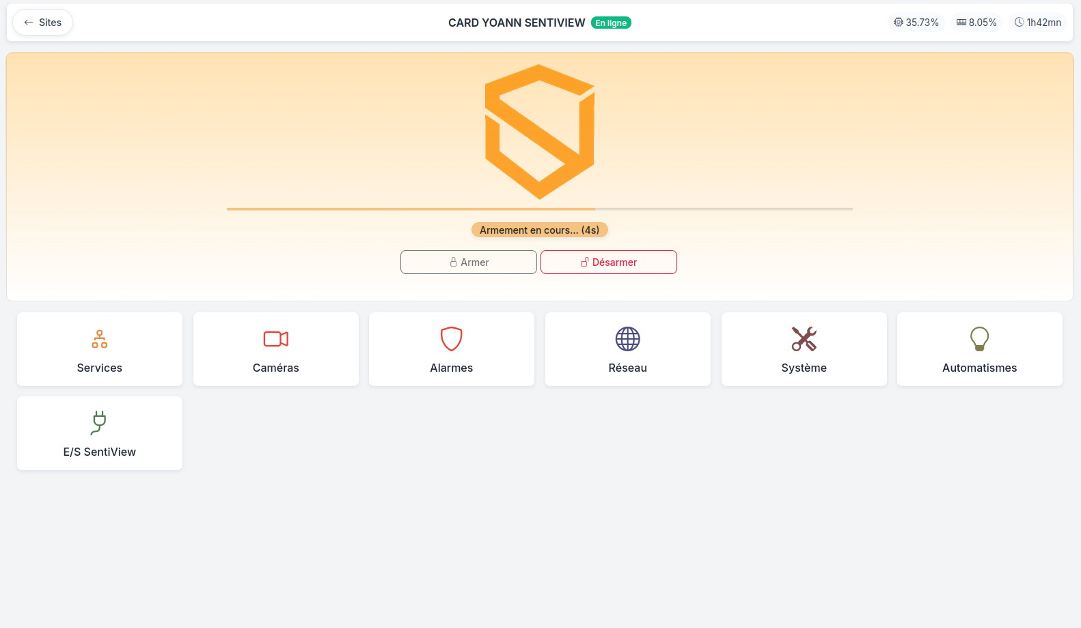Open the Automatismes light bulb icon

[980, 339]
